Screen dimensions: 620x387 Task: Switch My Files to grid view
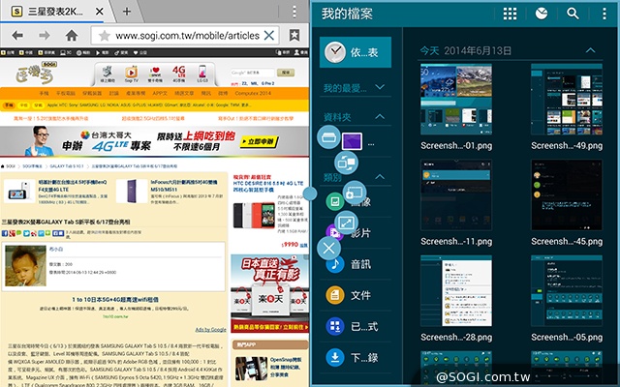click(510, 14)
